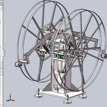Image resolution: width=107 pixels, height=107 pixels.
Task: Click the feature tree scrollbar down arrow
Action: click(x=2, y=105)
